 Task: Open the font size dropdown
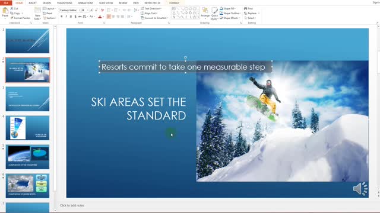pyautogui.click(x=87, y=10)
